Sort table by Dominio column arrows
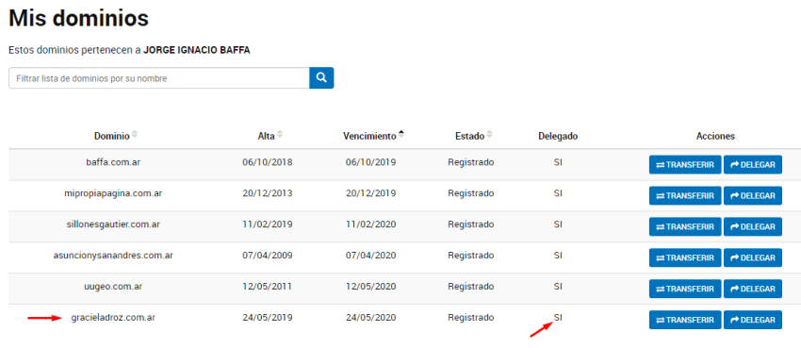 [x=135, y=135]
